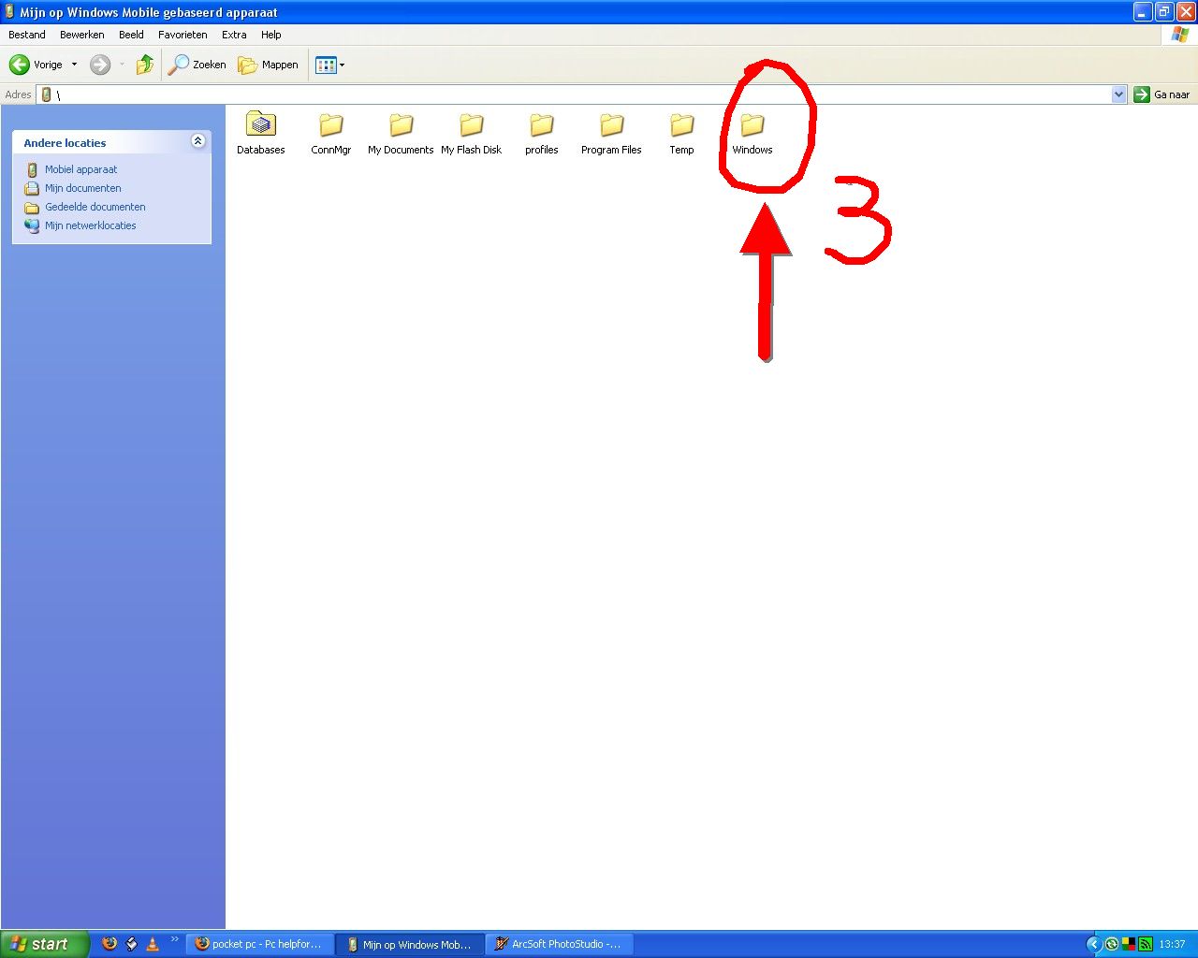Click the green Vorige back button
Screen dimensions: 1198x958
(x=36, y=65)
